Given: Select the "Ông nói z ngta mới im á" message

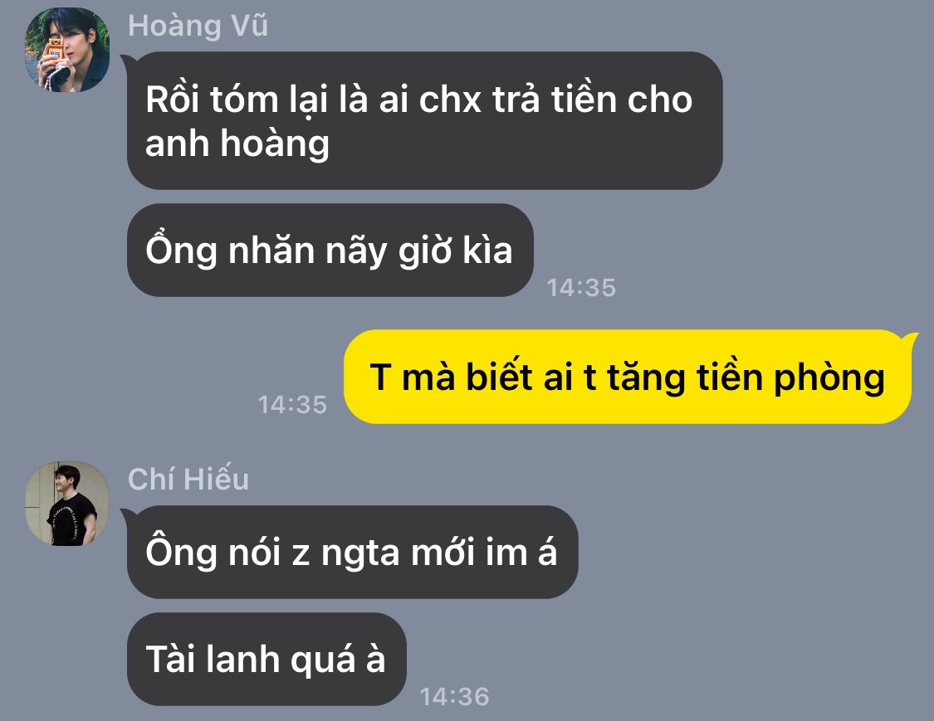Looking at the screenshot, I should pyautogui.click(x=352, y=552).
